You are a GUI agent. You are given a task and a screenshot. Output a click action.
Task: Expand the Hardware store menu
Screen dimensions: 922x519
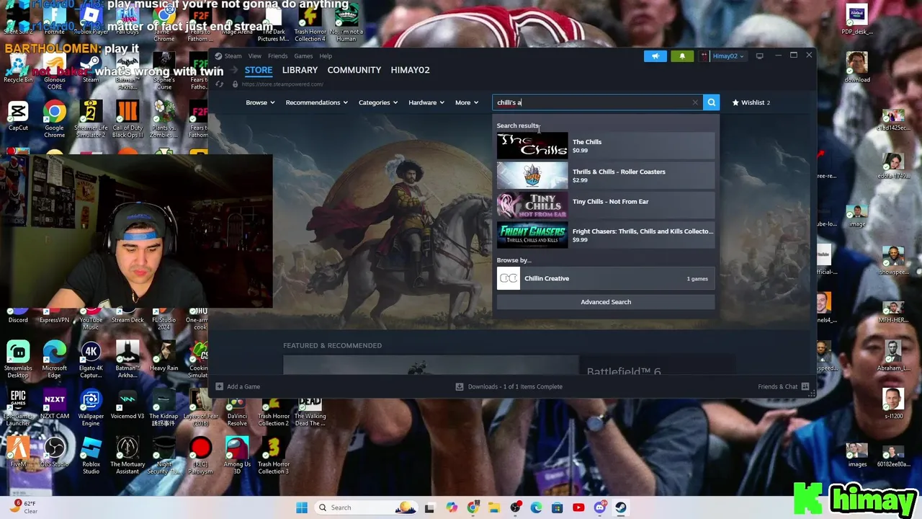point(426,102)
